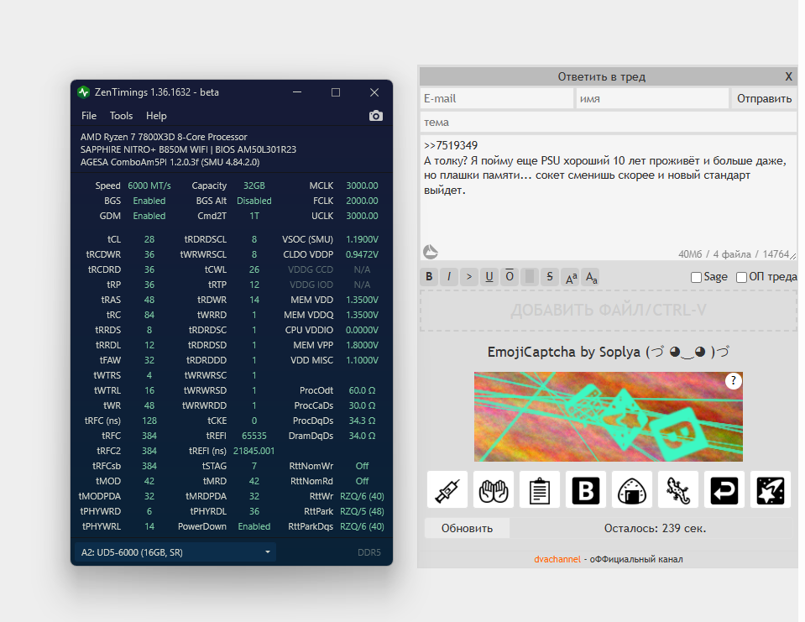Apply superscript formatting button

571,277
